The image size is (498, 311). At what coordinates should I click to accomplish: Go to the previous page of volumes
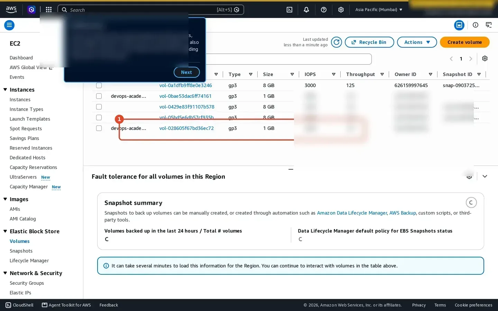pos(451,59)
